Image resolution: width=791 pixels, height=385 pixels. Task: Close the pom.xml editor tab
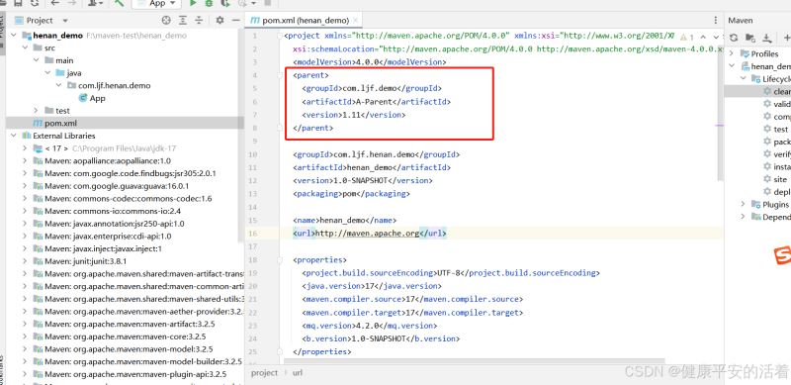(356, 20)
